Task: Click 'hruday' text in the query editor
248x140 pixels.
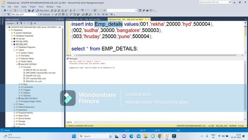Action: (x=92, y=36)
